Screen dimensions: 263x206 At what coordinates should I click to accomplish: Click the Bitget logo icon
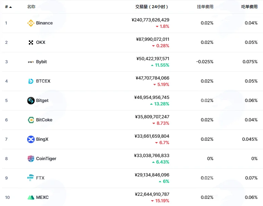(31, 101)
